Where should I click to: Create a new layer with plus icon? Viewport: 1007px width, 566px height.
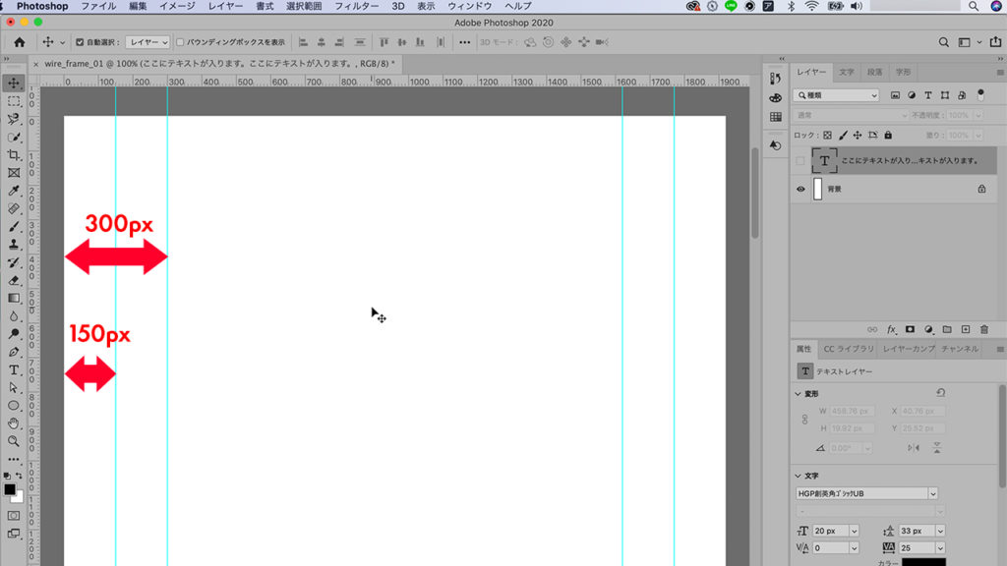point(966,329)
